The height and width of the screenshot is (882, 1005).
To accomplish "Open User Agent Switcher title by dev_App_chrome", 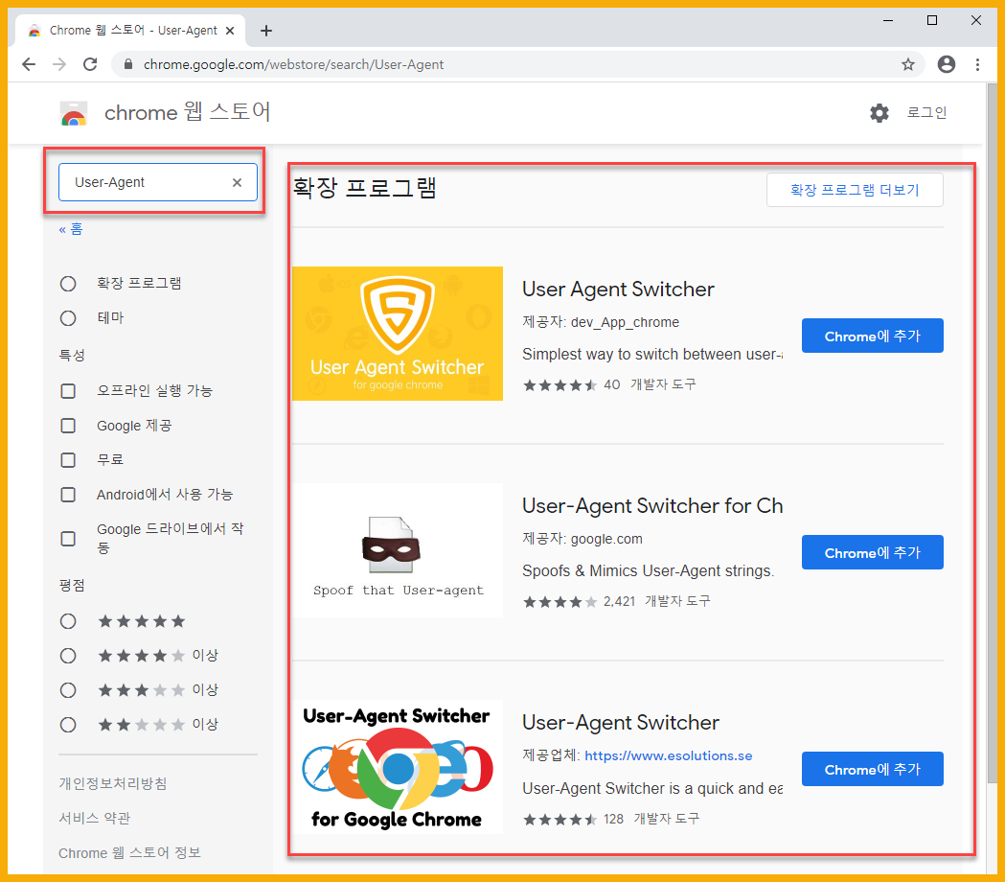I will pos(618,290).
